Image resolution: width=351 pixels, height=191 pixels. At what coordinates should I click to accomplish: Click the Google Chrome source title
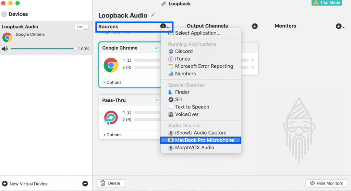pos(120,48)
